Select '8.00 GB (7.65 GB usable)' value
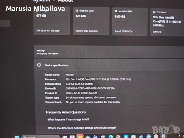184x138 pixels. pyautogui.click(x=79, y=84)
